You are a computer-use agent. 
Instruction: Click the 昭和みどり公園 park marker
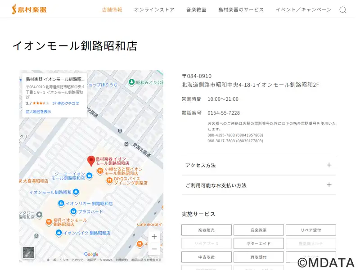[131, 82]
